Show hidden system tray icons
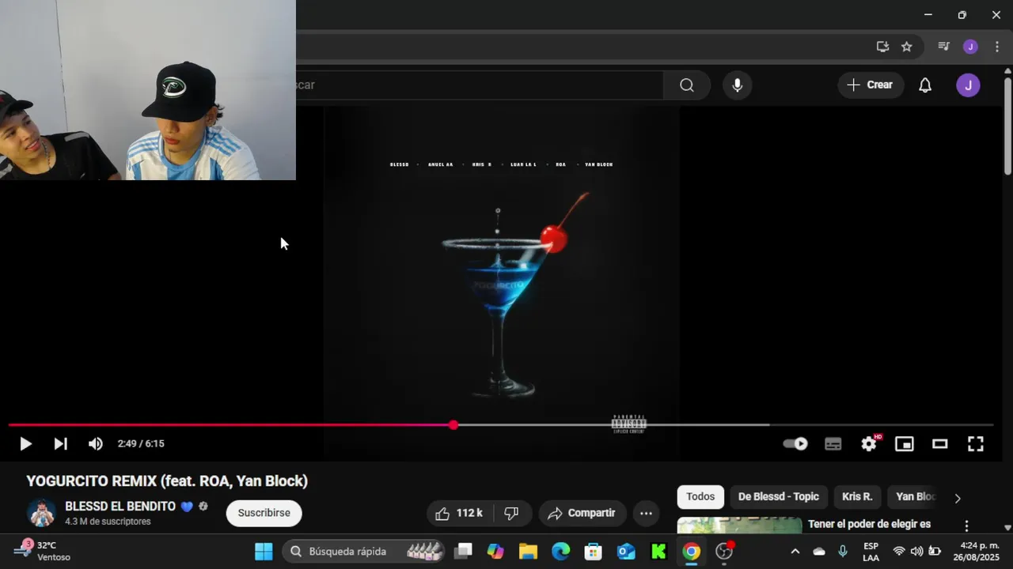 pyautogui.click(x=795, y=552)
